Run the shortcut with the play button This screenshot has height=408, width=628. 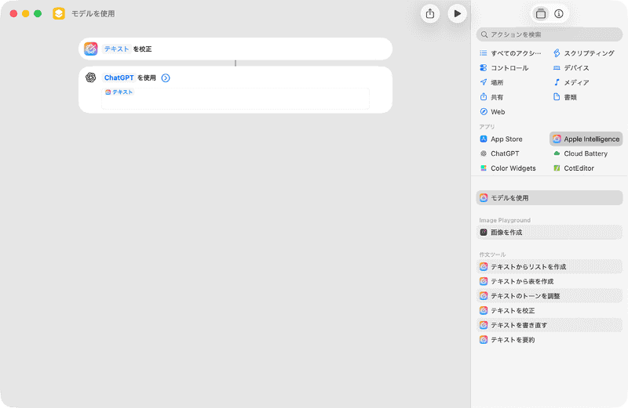click(457, 13)
